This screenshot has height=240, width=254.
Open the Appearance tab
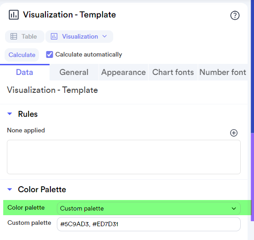123,72
